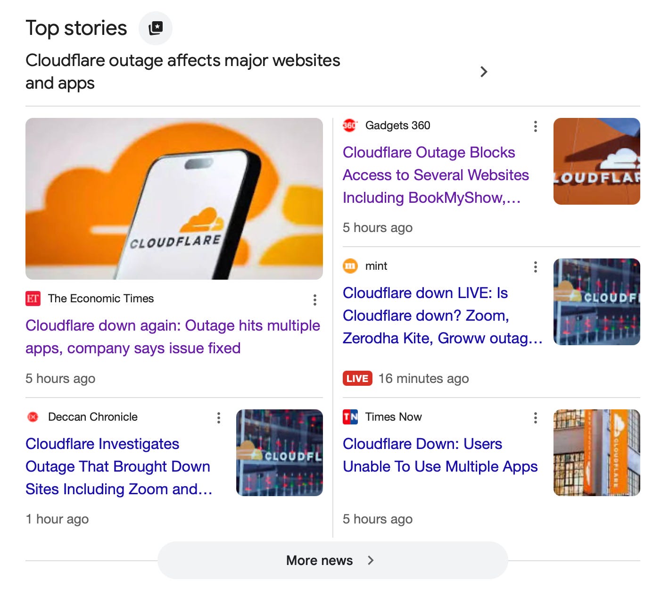This screenshot has width=661, height=598.
Task: Open 'Cloudflare Investigates Outage That Brought Down Sites' article
Action: [119, 466]
